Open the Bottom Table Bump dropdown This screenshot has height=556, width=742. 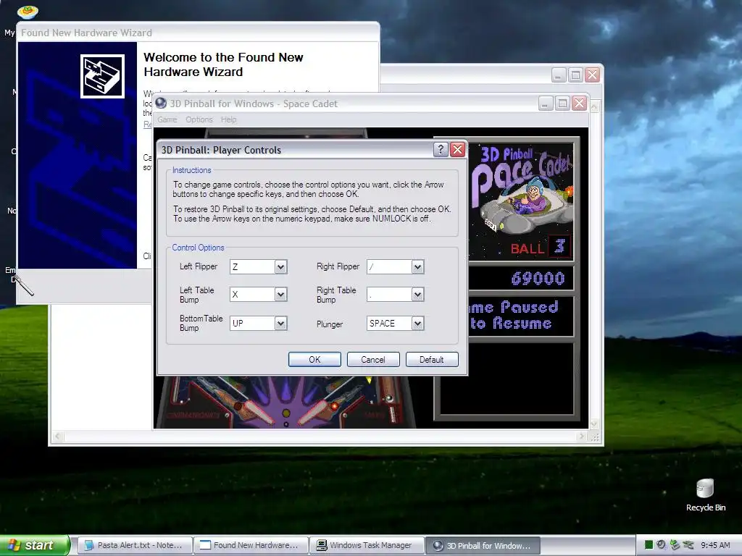point(280,324)
